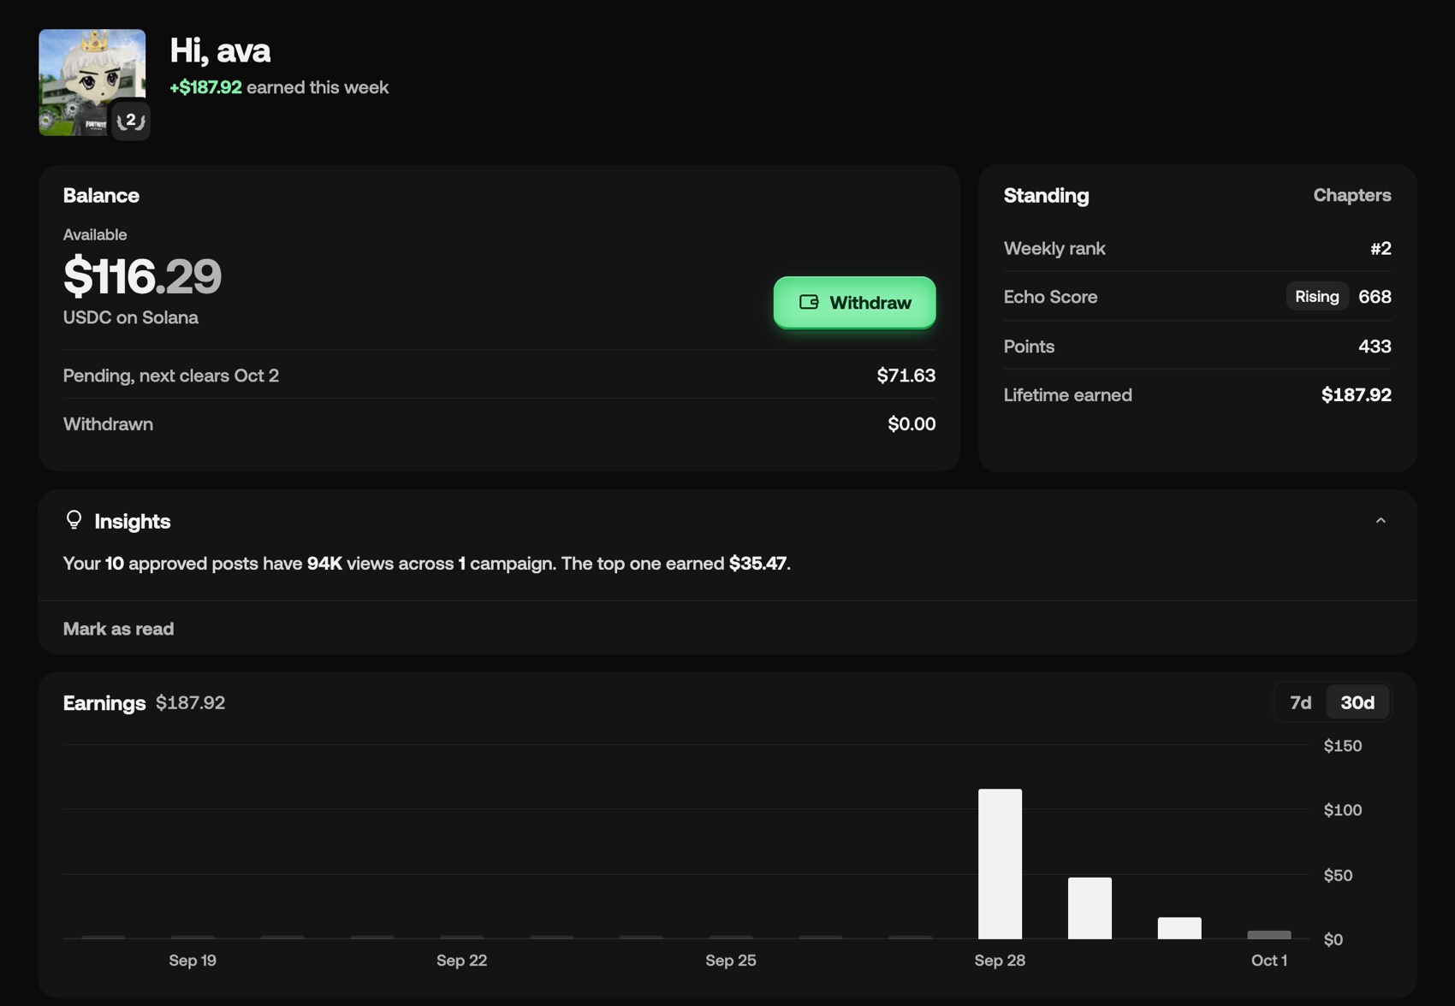Screen dimensions: 1455x1006
Task: Click the Hi, ava greeting heading
Action: [220, 50]
